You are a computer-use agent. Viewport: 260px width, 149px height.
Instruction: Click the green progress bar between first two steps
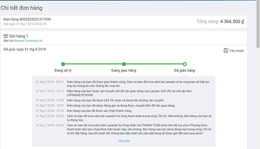coord(93,64)
